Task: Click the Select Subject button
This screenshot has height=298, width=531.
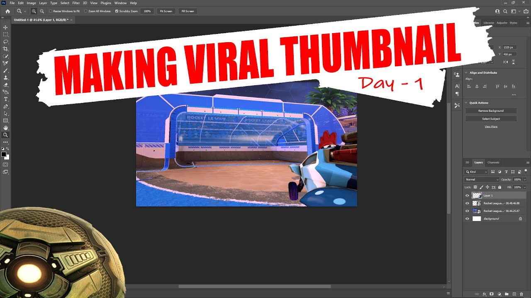Action: click(x=491, y=119)
